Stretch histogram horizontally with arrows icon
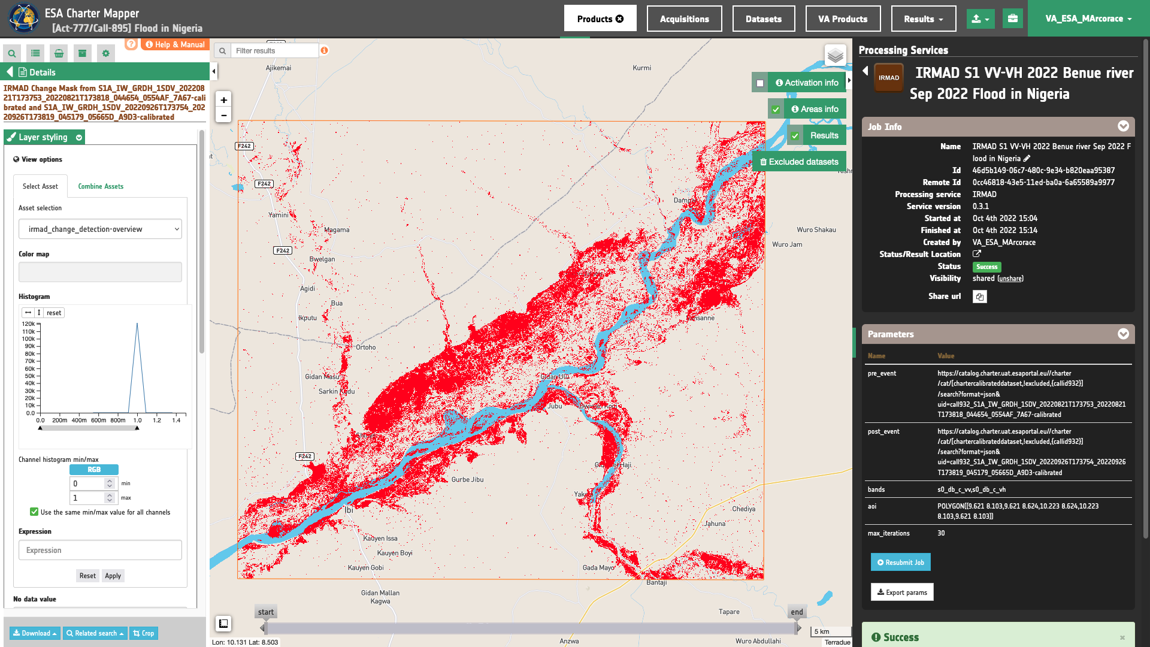 pos(28,313)
